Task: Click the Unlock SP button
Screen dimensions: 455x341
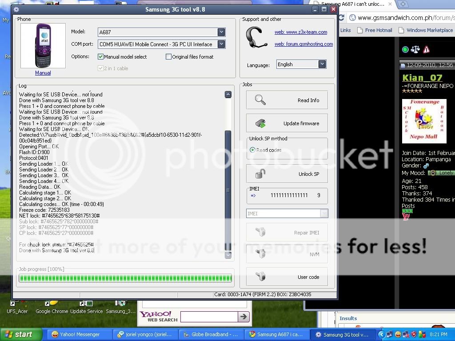Action: point(287,174)
